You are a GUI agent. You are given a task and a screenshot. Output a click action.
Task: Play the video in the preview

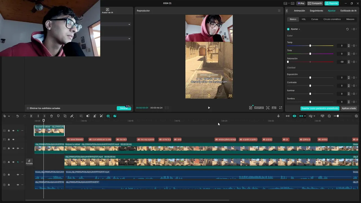coord(209,108)
